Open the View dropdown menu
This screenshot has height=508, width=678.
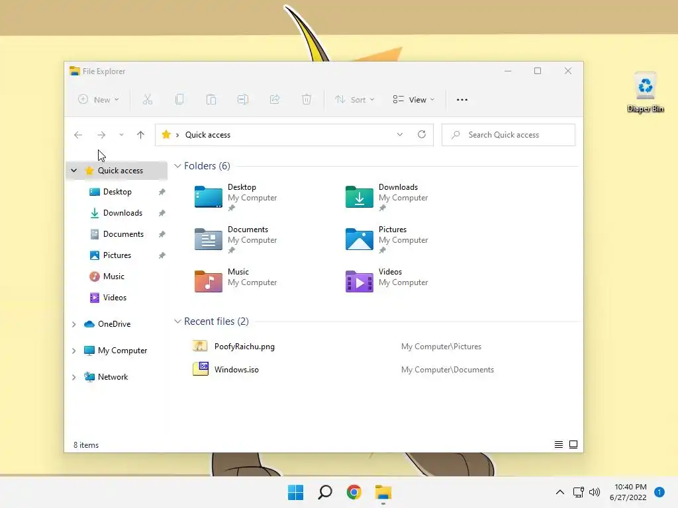click(413, 100)
